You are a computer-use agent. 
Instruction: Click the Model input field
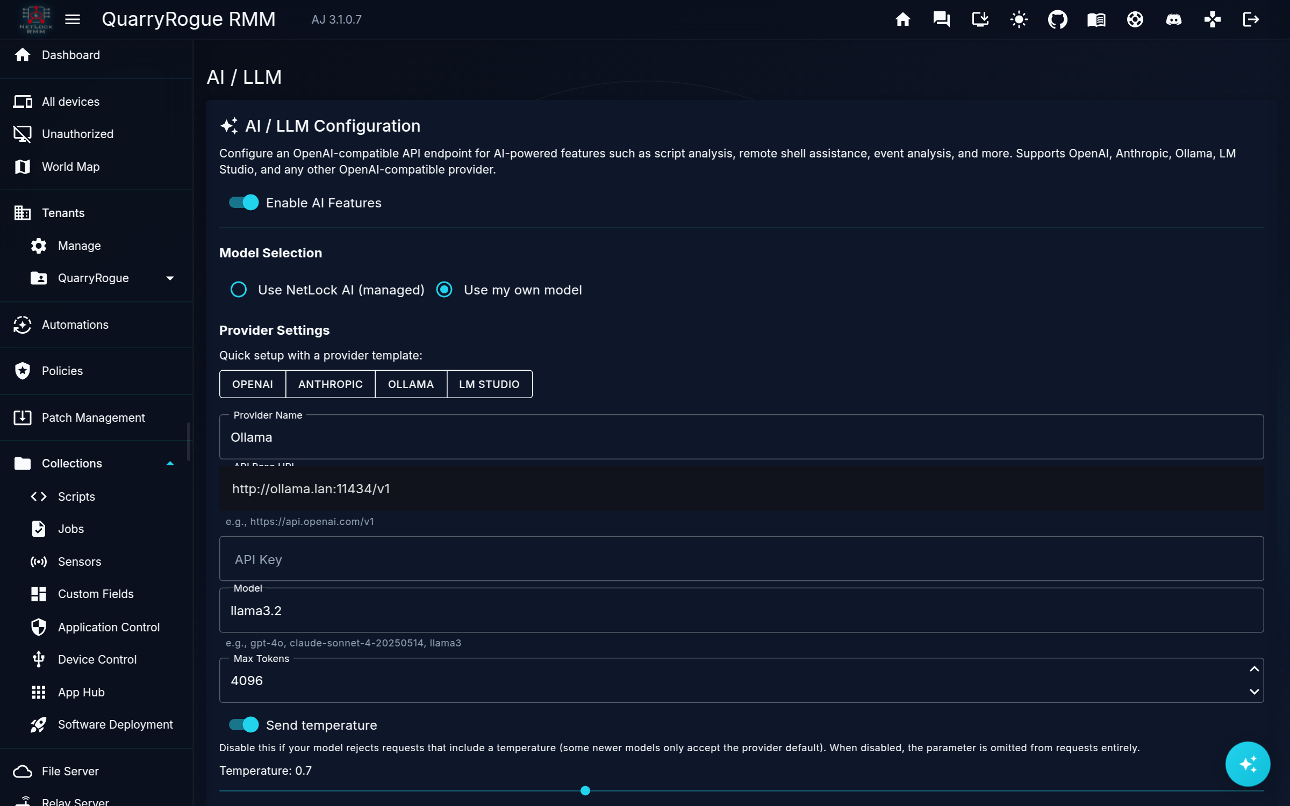tap(741, 610)
